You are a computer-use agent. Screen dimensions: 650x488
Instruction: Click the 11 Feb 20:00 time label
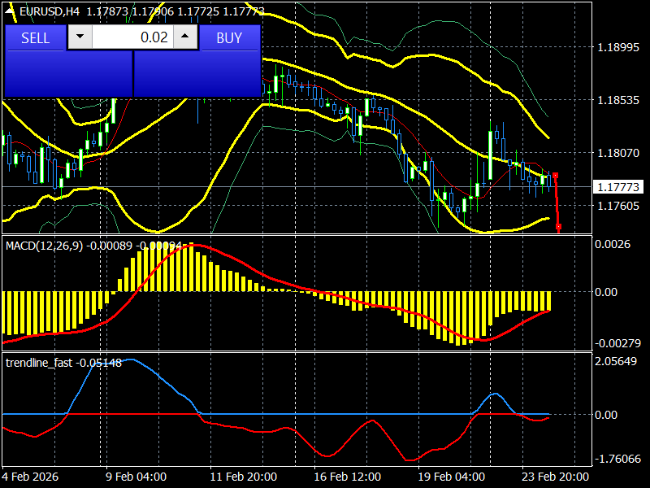pos(243,477)
